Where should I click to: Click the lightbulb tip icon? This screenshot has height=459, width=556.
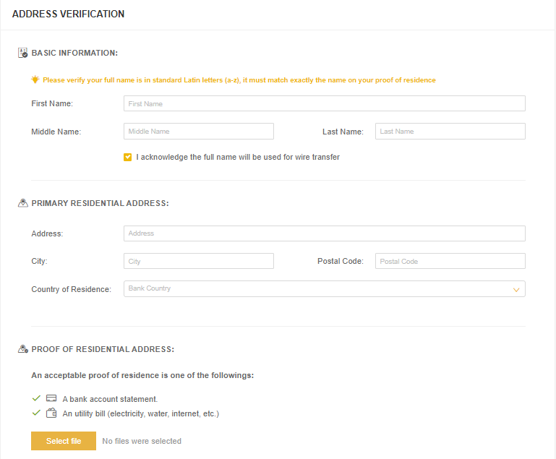click(x=35, y=80)
